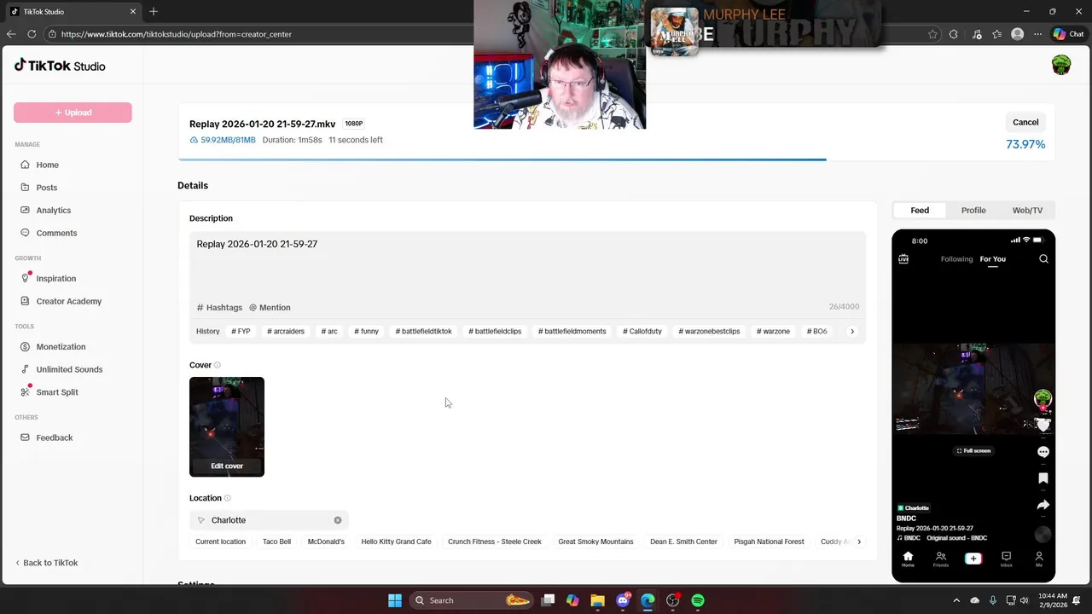Click into the Description text field
Image resolution: width=1092 pixels, height=614 pixels.
[527, 264]
